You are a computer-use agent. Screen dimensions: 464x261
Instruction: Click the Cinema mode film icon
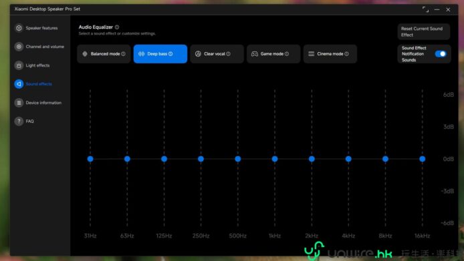(312, 54)
